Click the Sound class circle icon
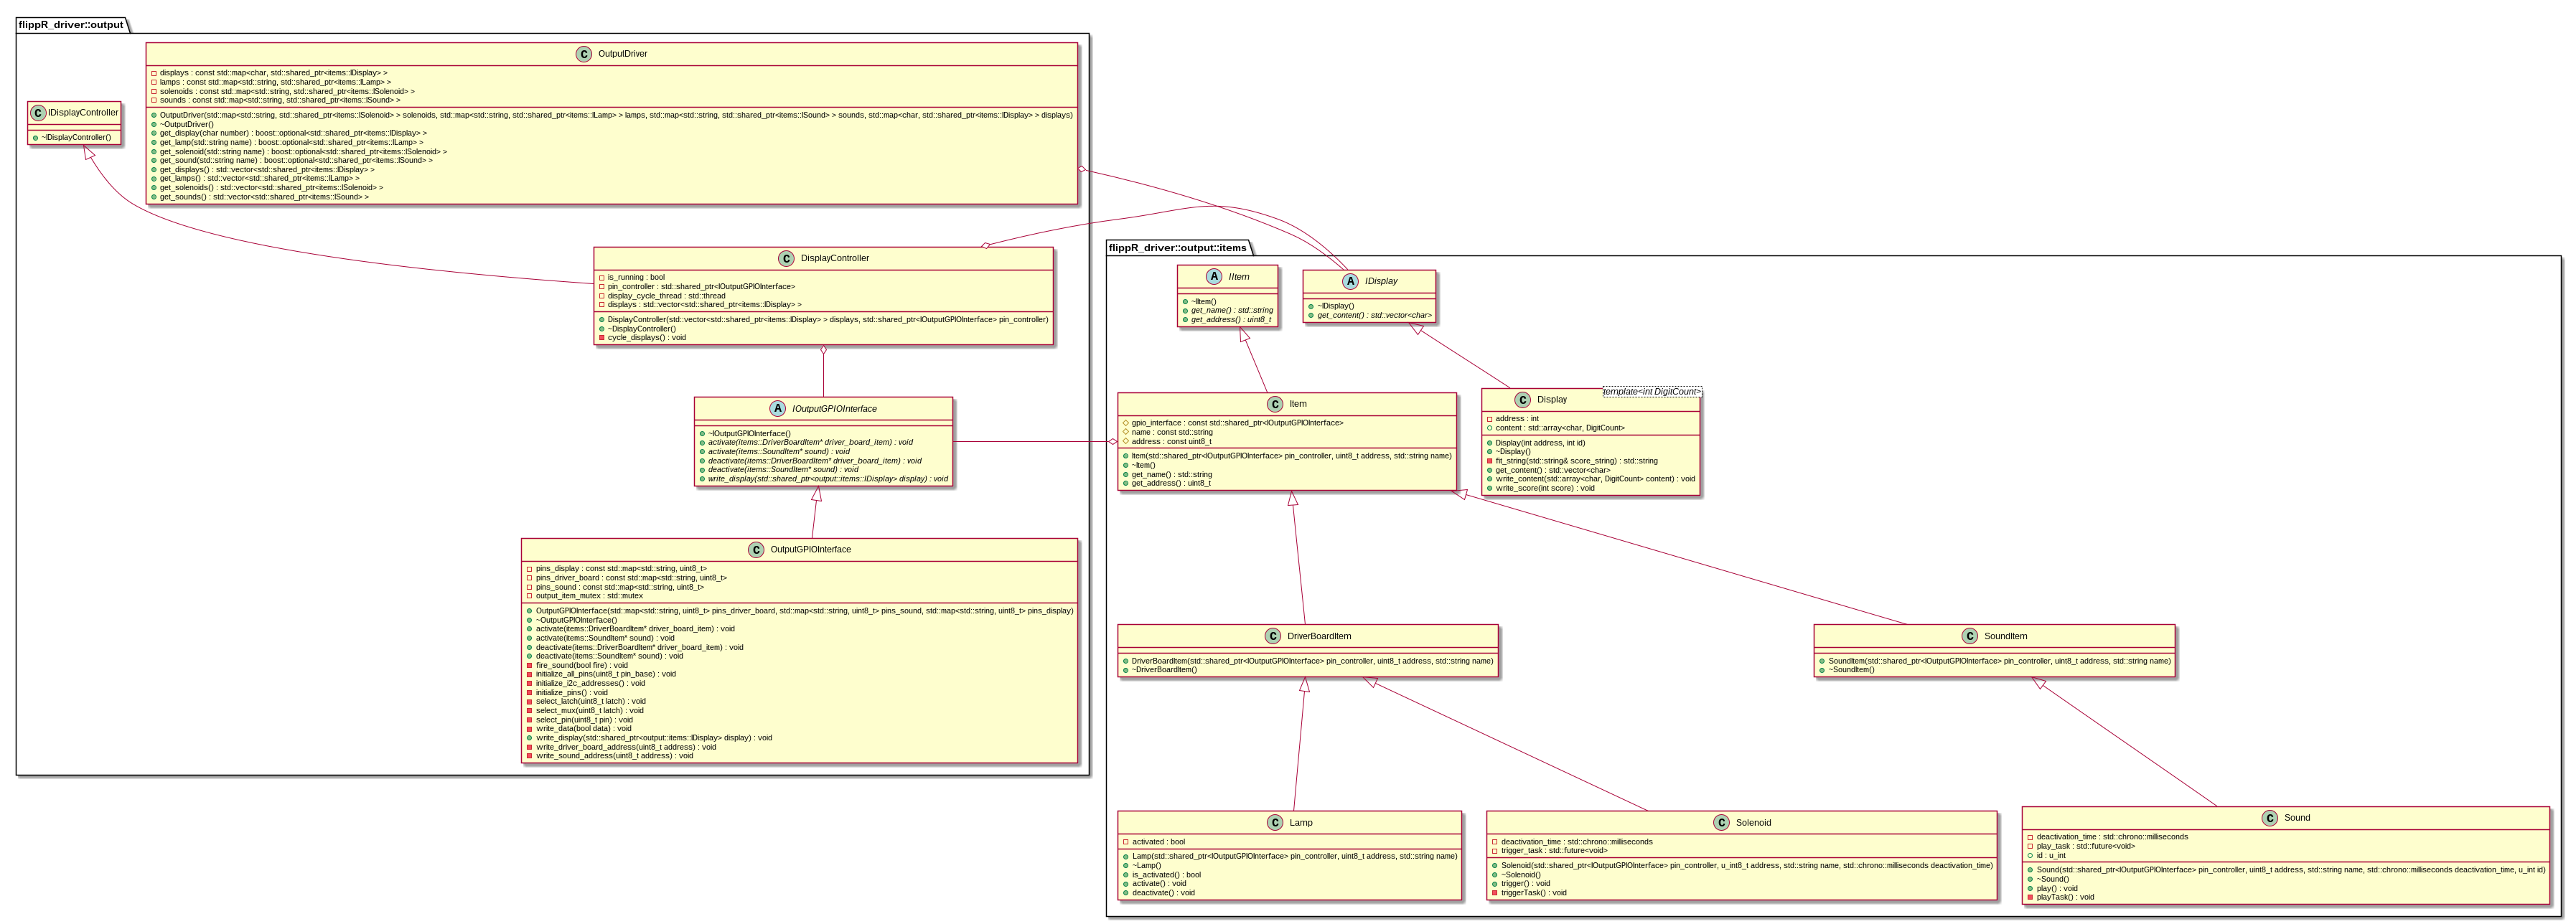The image size is (2576, 924). pos(2269,818)
